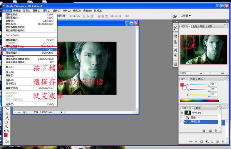The height and width of the screenshot is (149, 231).
Task: Click Go to Bridge icon in options bar
Action: click(175, 16)
